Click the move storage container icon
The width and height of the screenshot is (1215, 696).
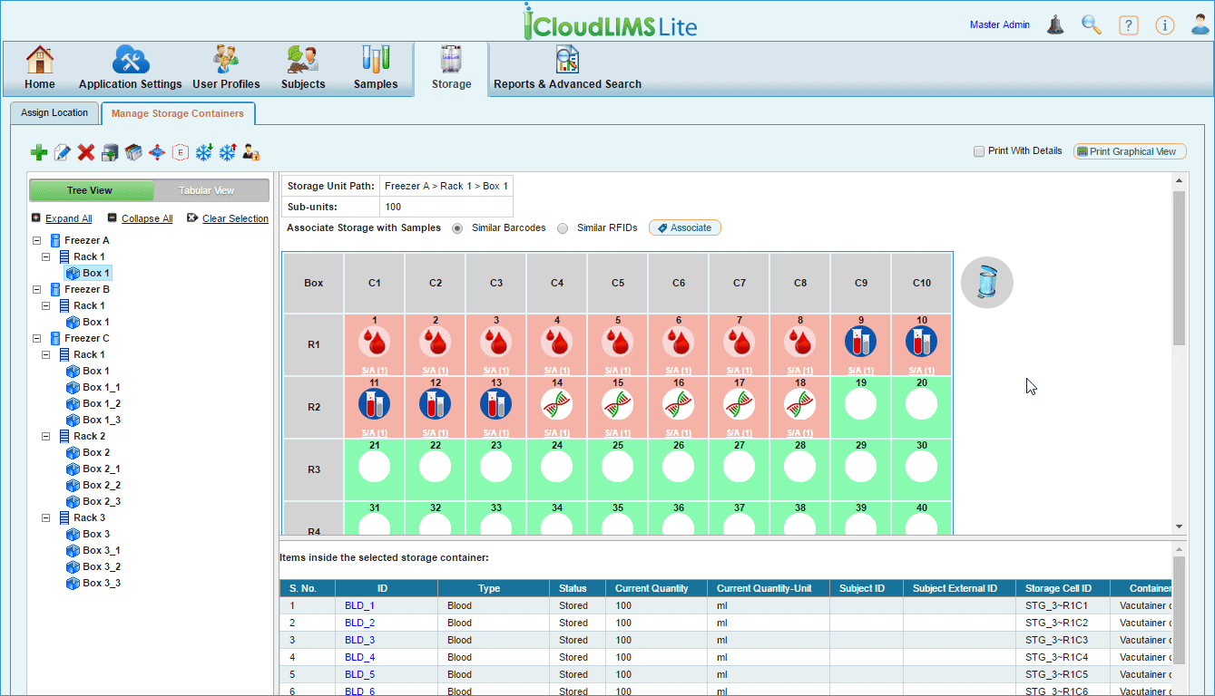(156, 152)
